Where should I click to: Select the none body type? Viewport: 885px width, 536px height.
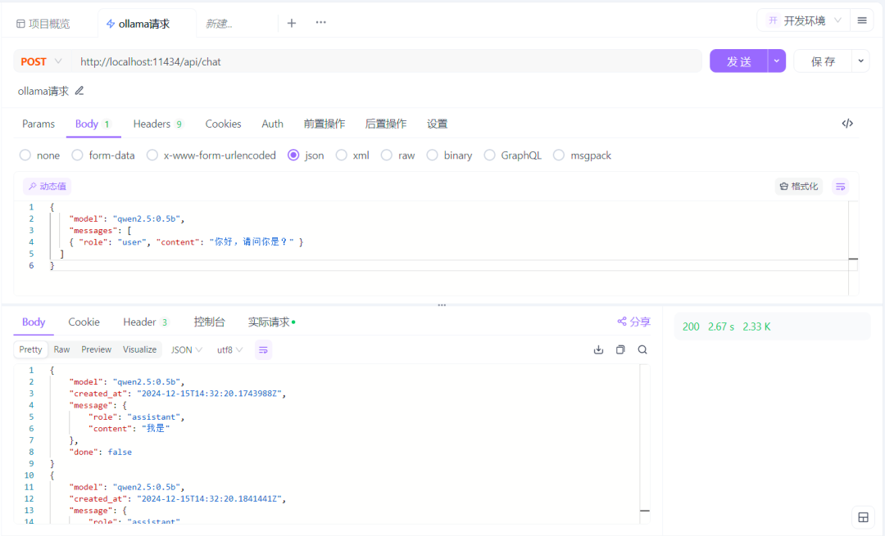point(39,155)
